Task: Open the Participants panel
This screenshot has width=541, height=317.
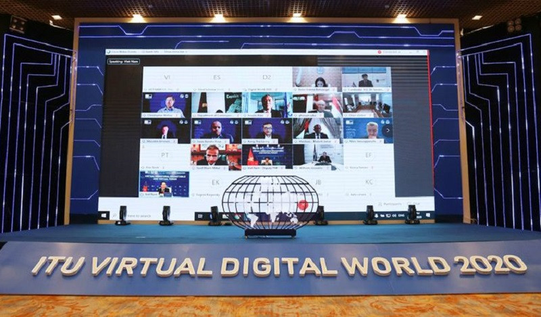Action: [x=391, y=203]
